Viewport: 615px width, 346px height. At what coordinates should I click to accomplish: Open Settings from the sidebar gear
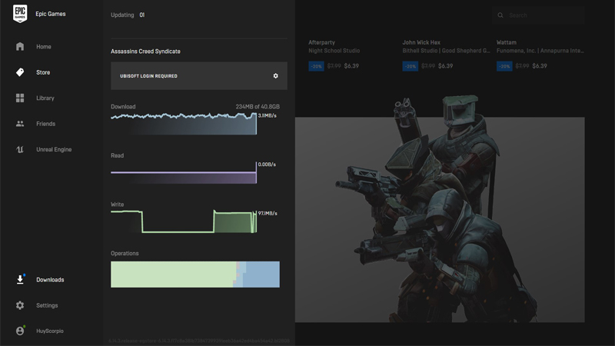[20, 305]
